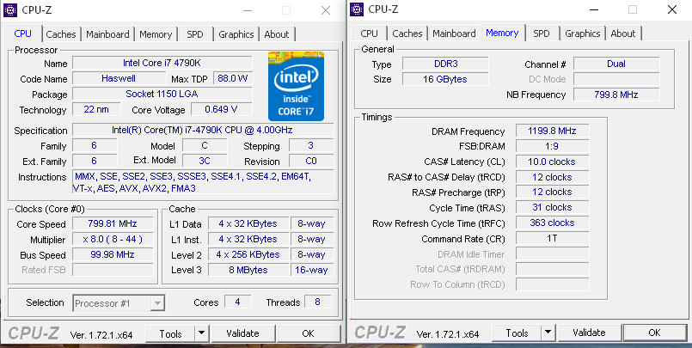The width and height of the screenshot is (692, 348).
Task: Click the Level 3 associativity 16-way
Action: 312,270
